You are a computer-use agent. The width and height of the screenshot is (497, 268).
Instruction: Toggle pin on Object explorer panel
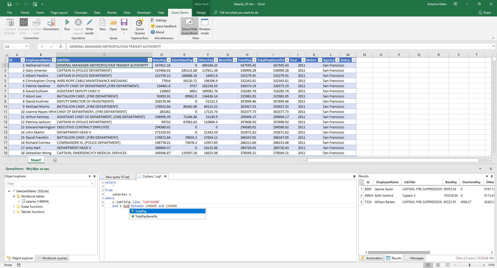(x=95, y=176)
